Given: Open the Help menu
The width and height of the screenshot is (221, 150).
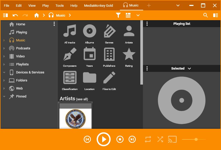Looking at the screenshot, I should click(x=74, y=5).
